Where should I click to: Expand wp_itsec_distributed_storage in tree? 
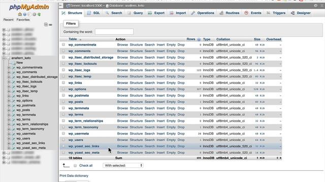click(x=9, y=77)
